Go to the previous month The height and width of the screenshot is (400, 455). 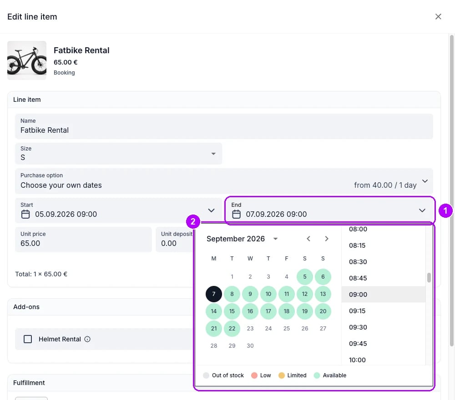308,239
